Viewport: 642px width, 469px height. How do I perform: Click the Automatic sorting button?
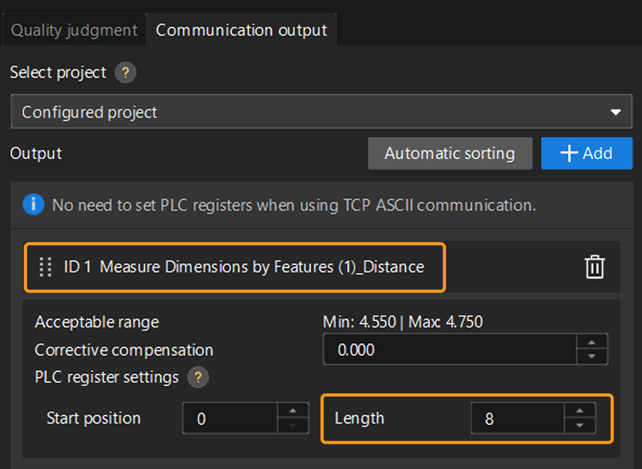coord(449,153)
